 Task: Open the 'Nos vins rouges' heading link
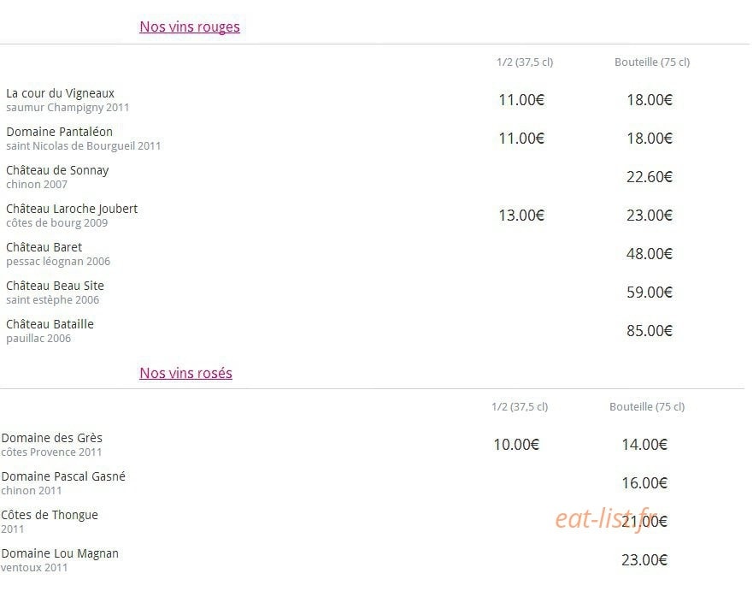pos(190,27)
